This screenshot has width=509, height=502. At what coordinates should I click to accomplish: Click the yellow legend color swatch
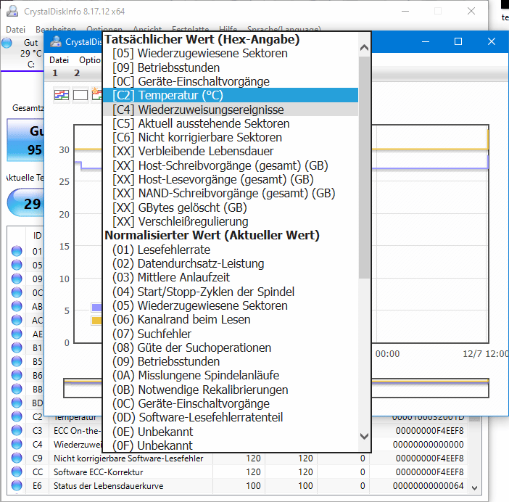click(96, 321)
